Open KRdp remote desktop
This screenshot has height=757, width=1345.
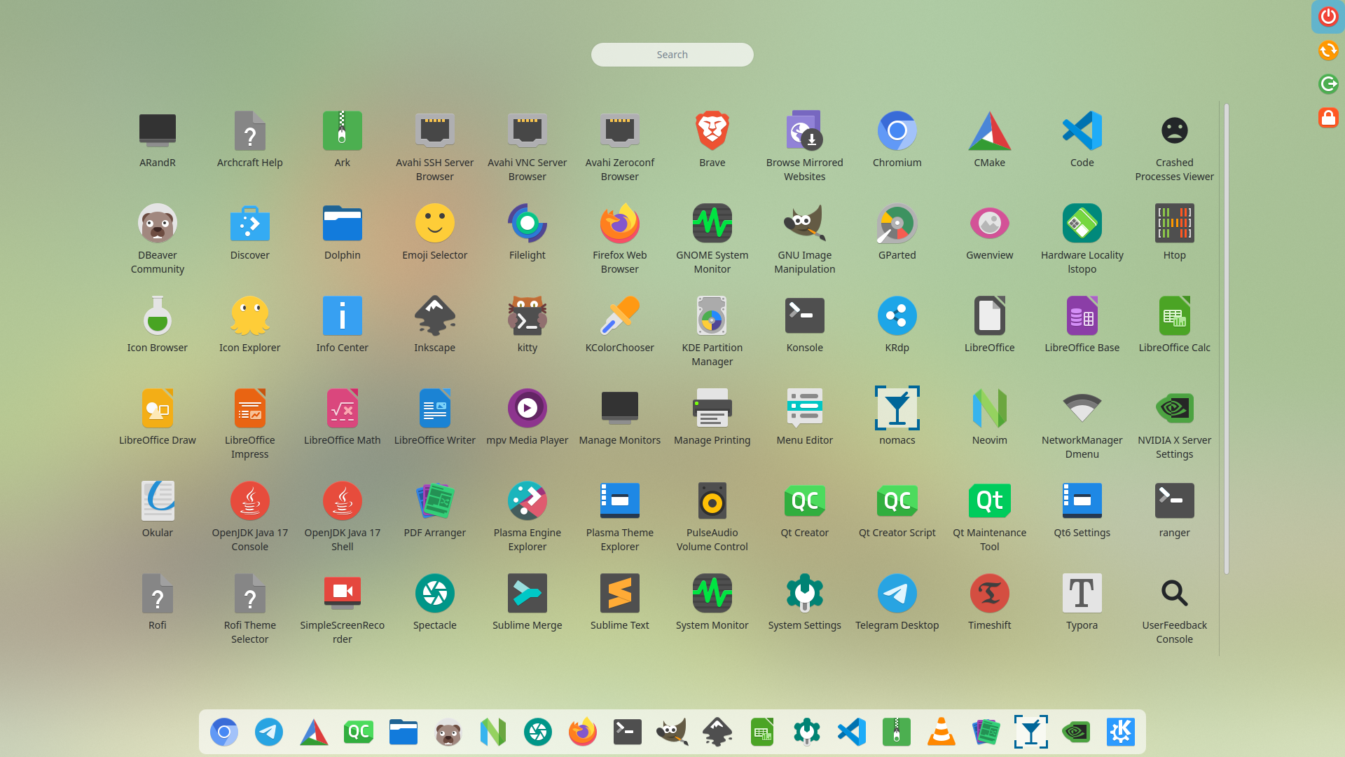[897, 325]
